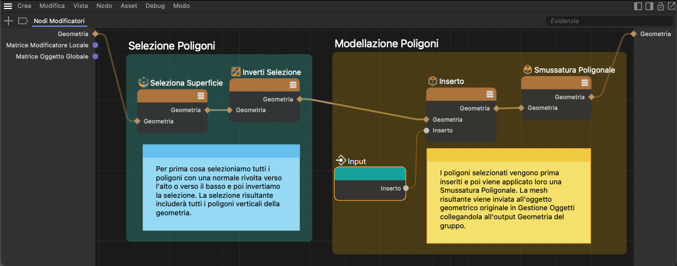Click the Selezione Poligoni group title
The height and width of the screenshot is (266, 677).
tap(172, 46)
